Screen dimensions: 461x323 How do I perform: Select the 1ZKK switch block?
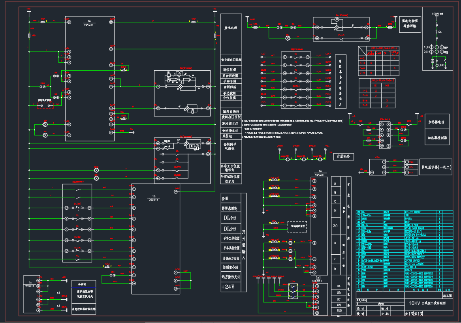tap(293, 291)
